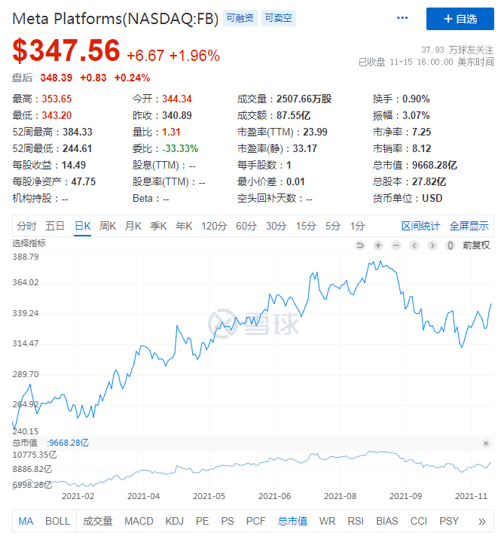
Task: Select the 60分 minute chart tab
Action: point(246,226)
